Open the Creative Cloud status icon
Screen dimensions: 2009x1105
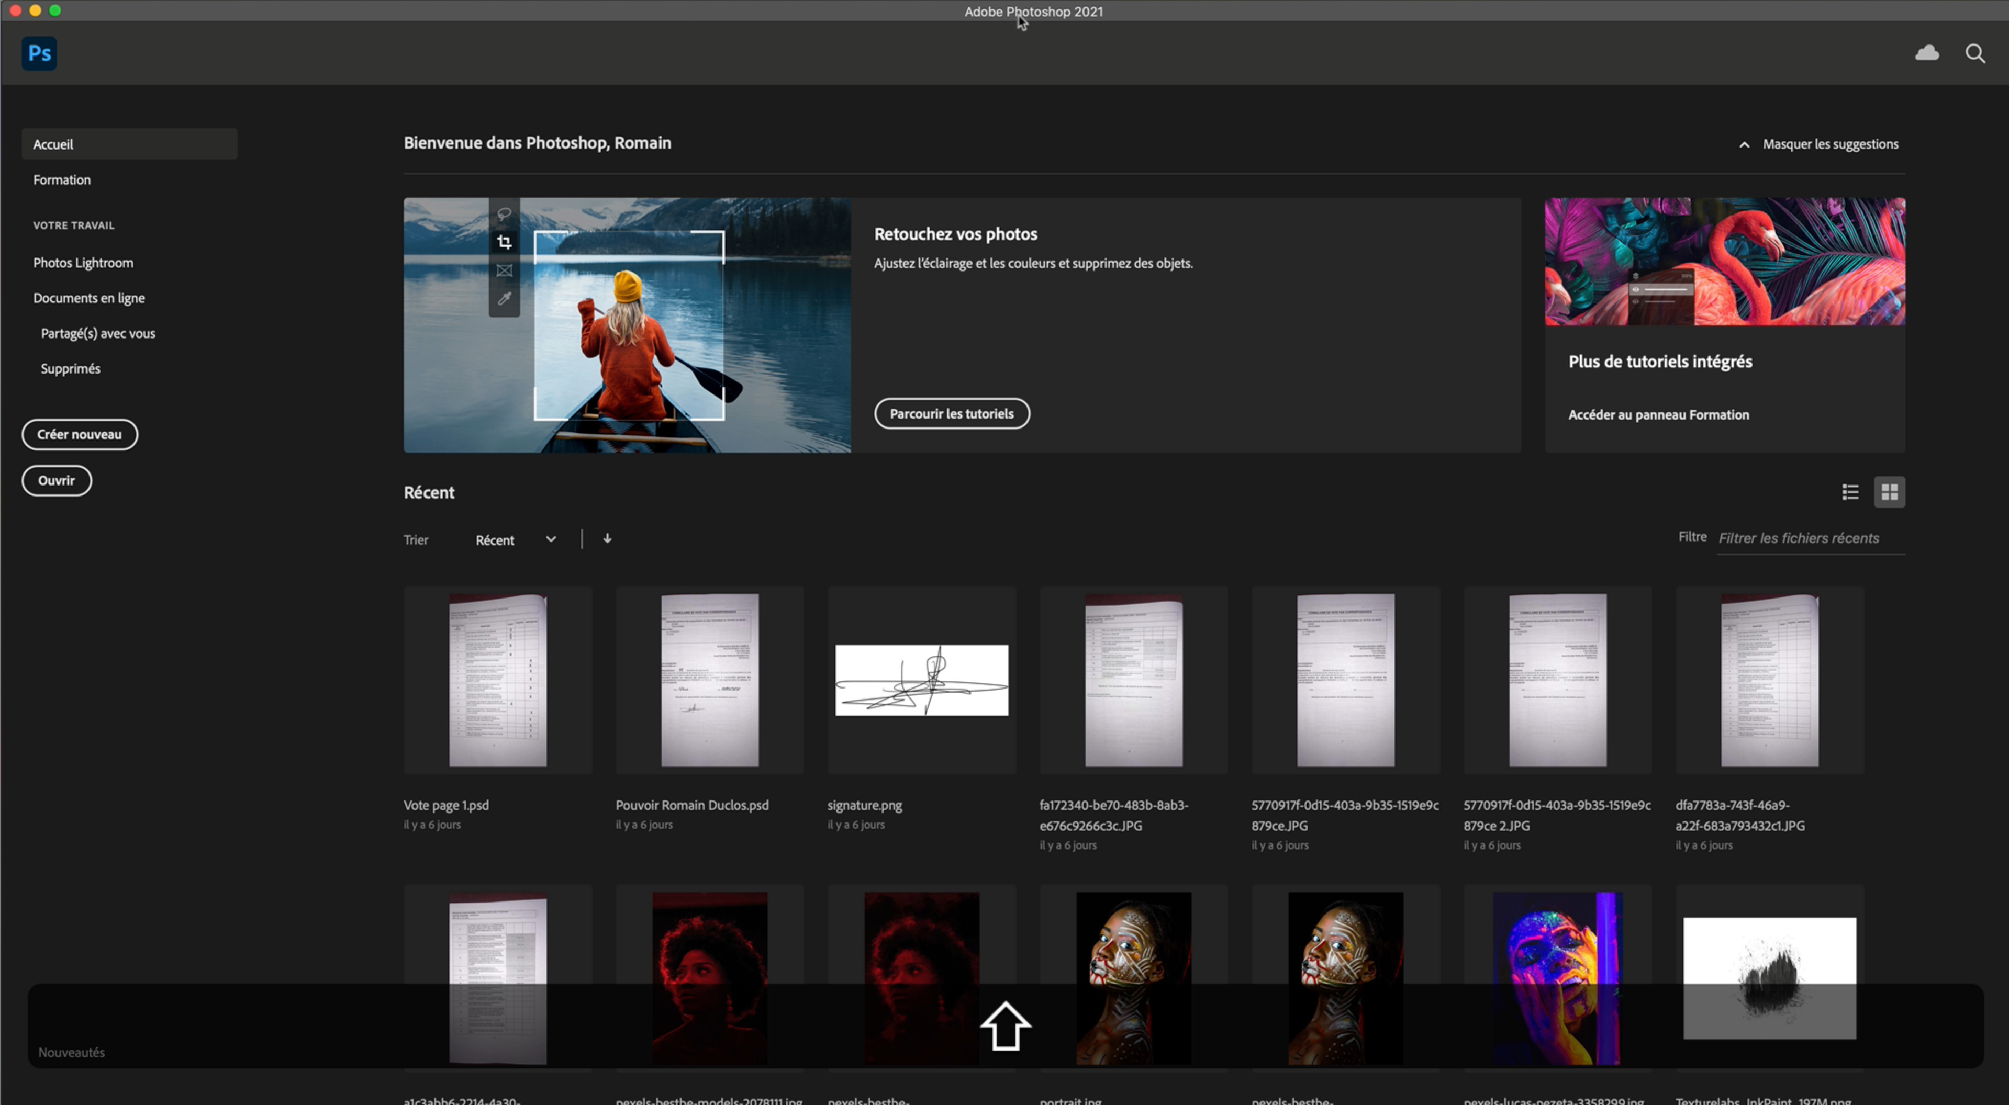coord(1926,53)
